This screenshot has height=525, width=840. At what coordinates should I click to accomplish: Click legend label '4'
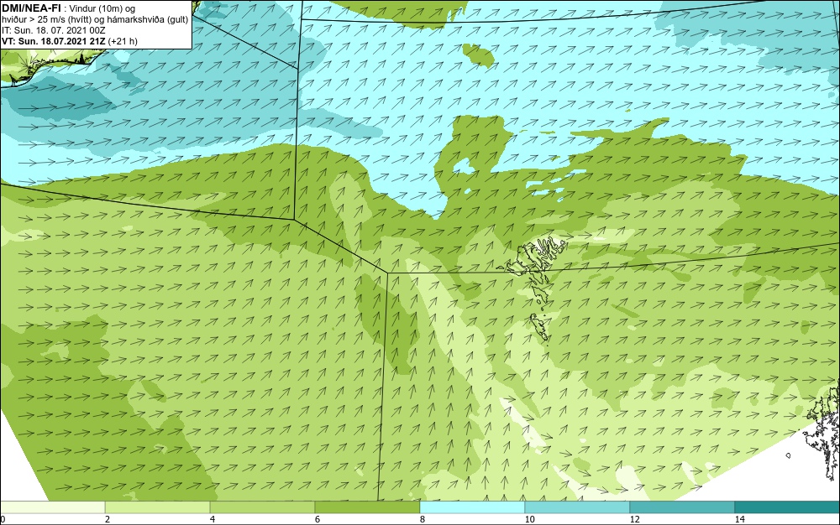(213, 519)
